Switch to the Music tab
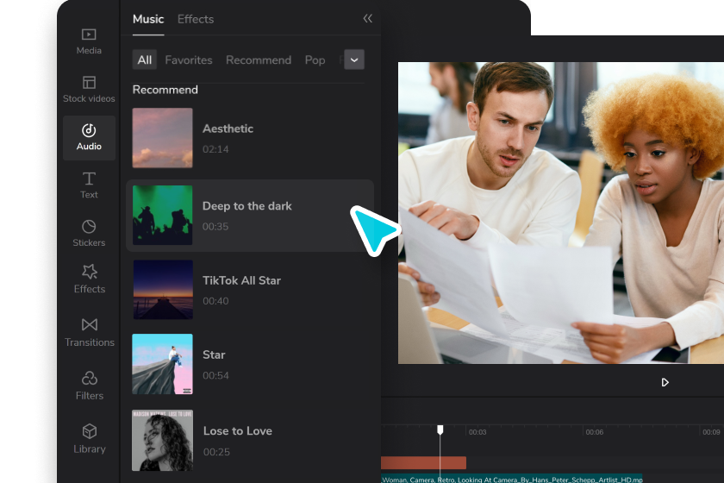Viewport: 724px width, 483px height. [x=148, y=19]
